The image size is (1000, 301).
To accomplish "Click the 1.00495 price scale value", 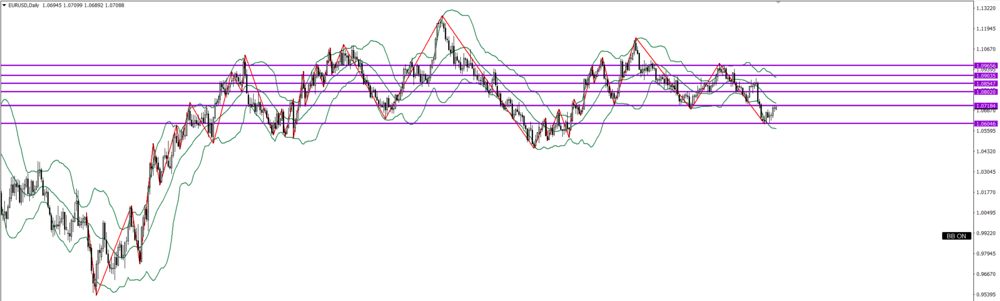I will (985, 213).
